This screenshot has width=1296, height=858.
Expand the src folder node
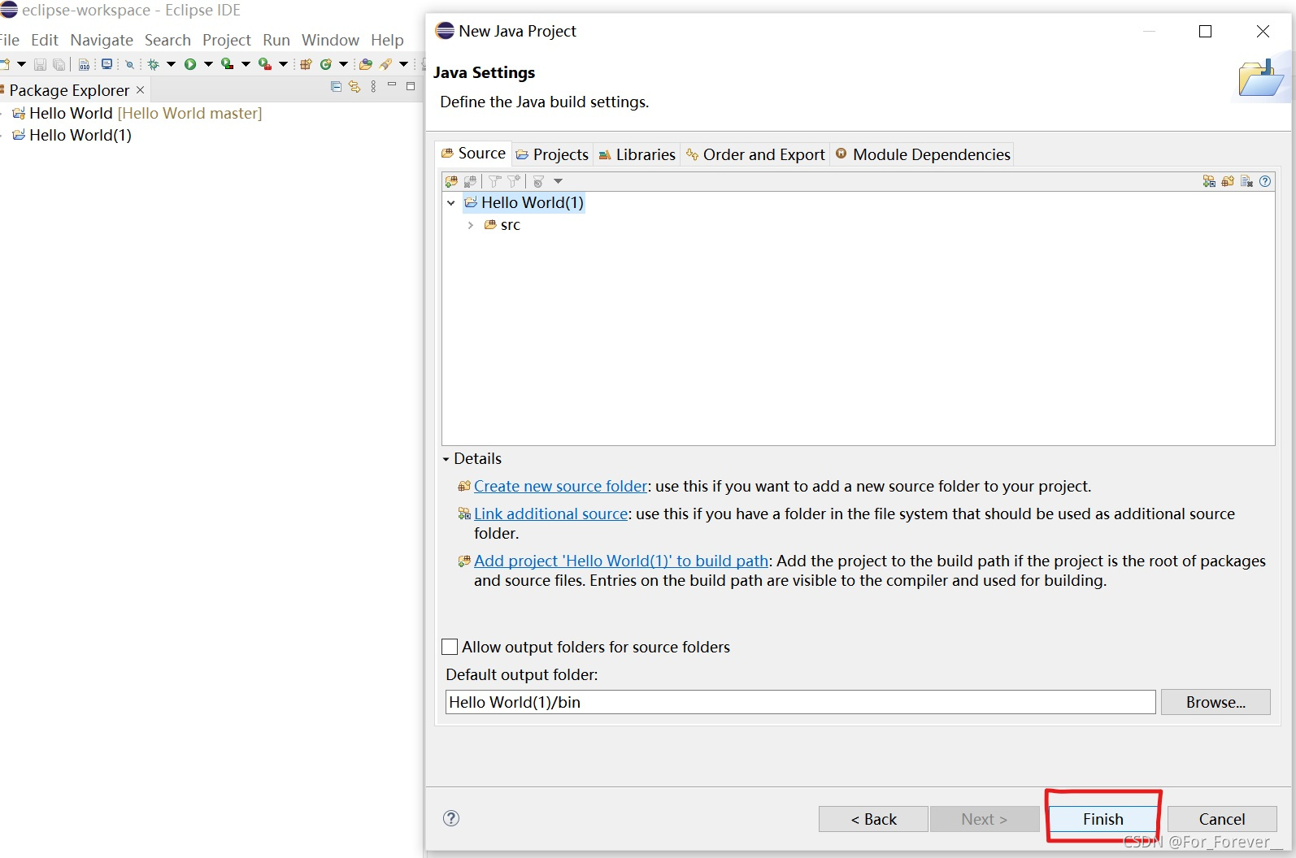click(x=471, y=225)
